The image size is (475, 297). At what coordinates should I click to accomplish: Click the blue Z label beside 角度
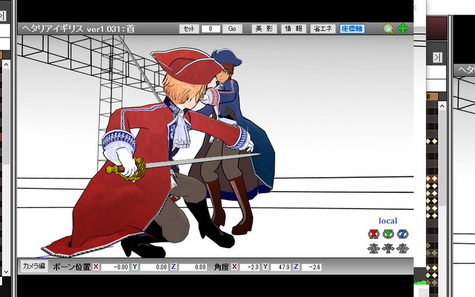pos(296,267)
